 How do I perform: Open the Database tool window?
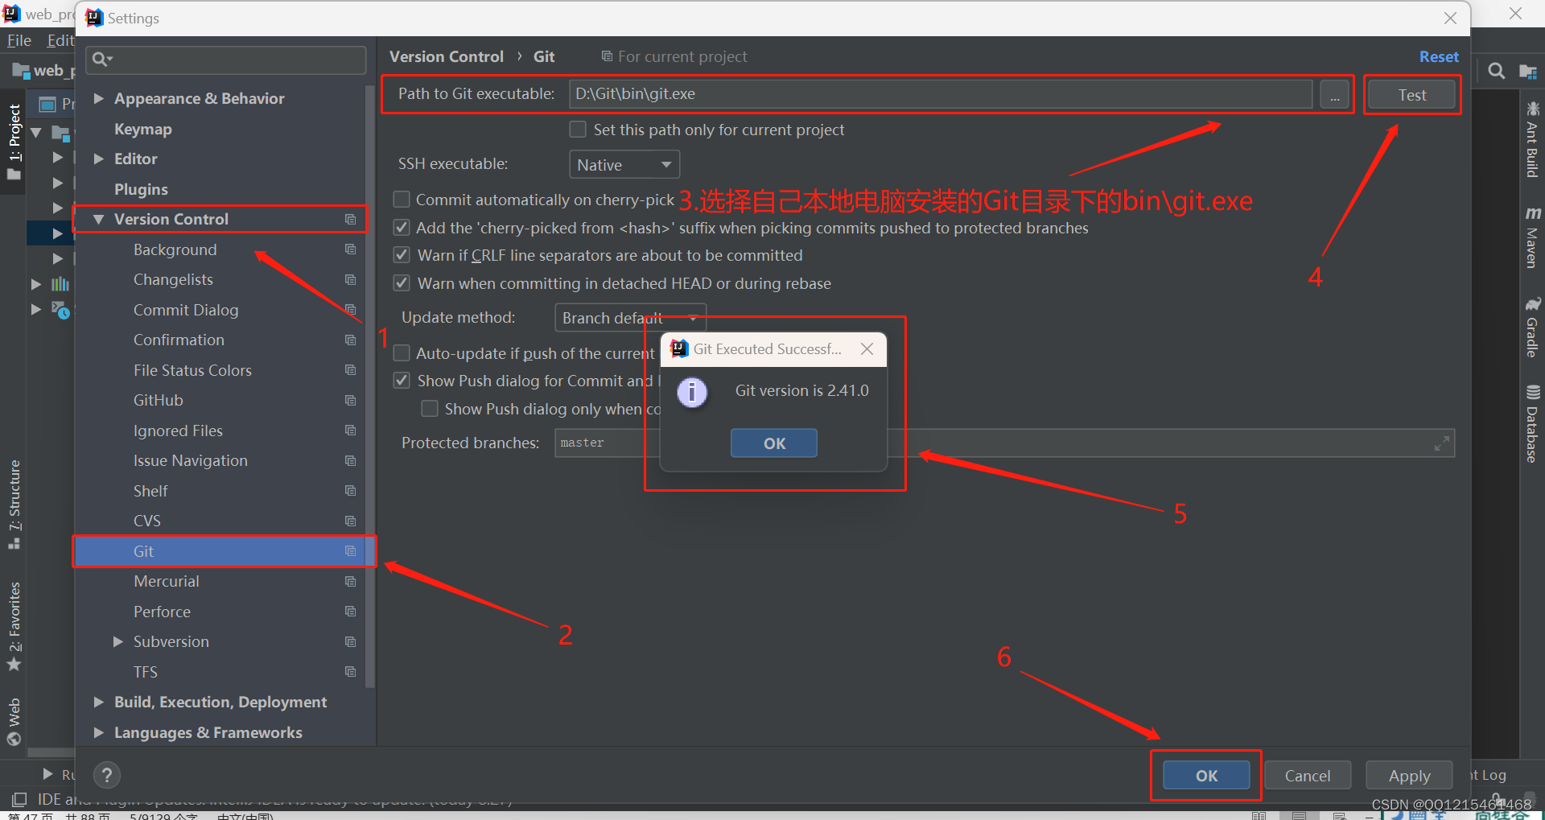point(1532,424)
